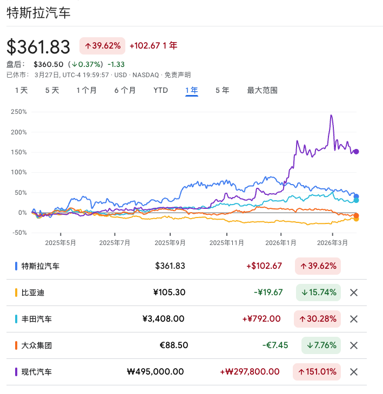The image size is (383, 394).
Task: Remove 现代汽车 from the comparison
Action: (354, 372)
